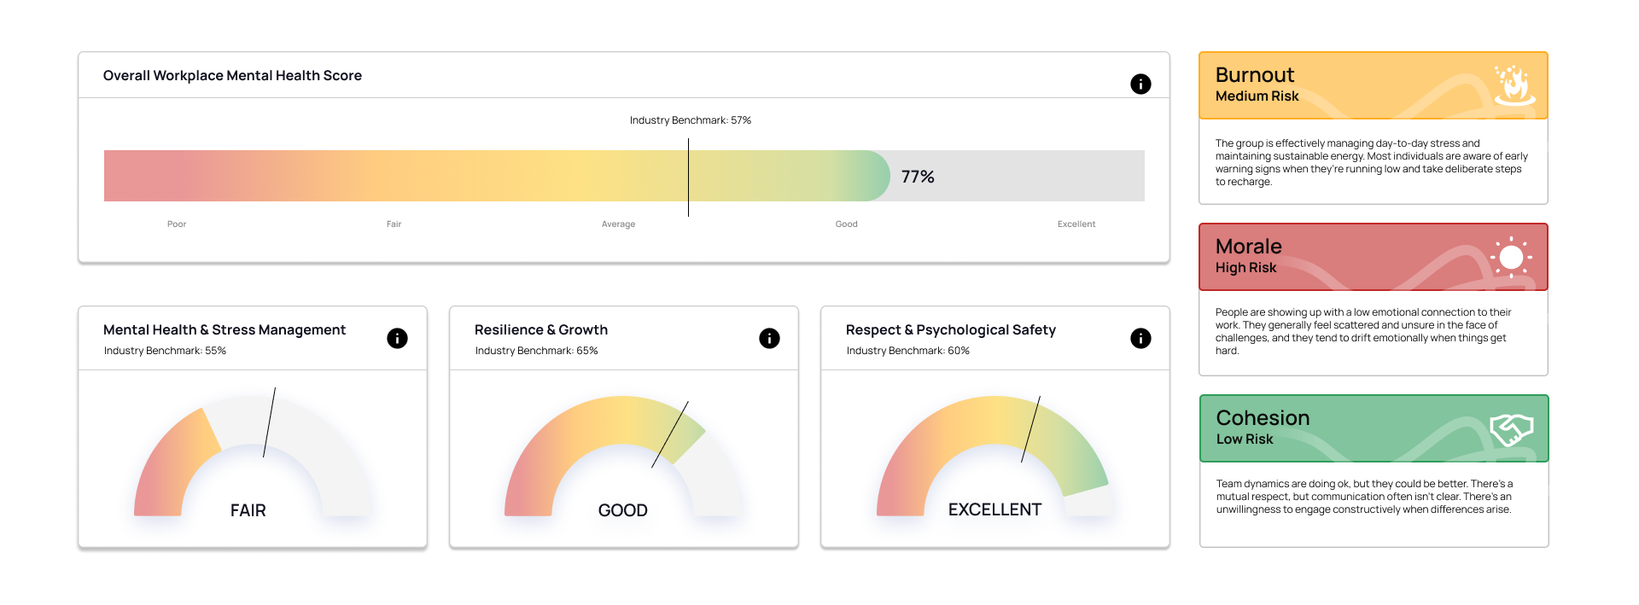Click the Burnout description text
Viewport: 1639px width, 605px height.
tap(1371, 162)
